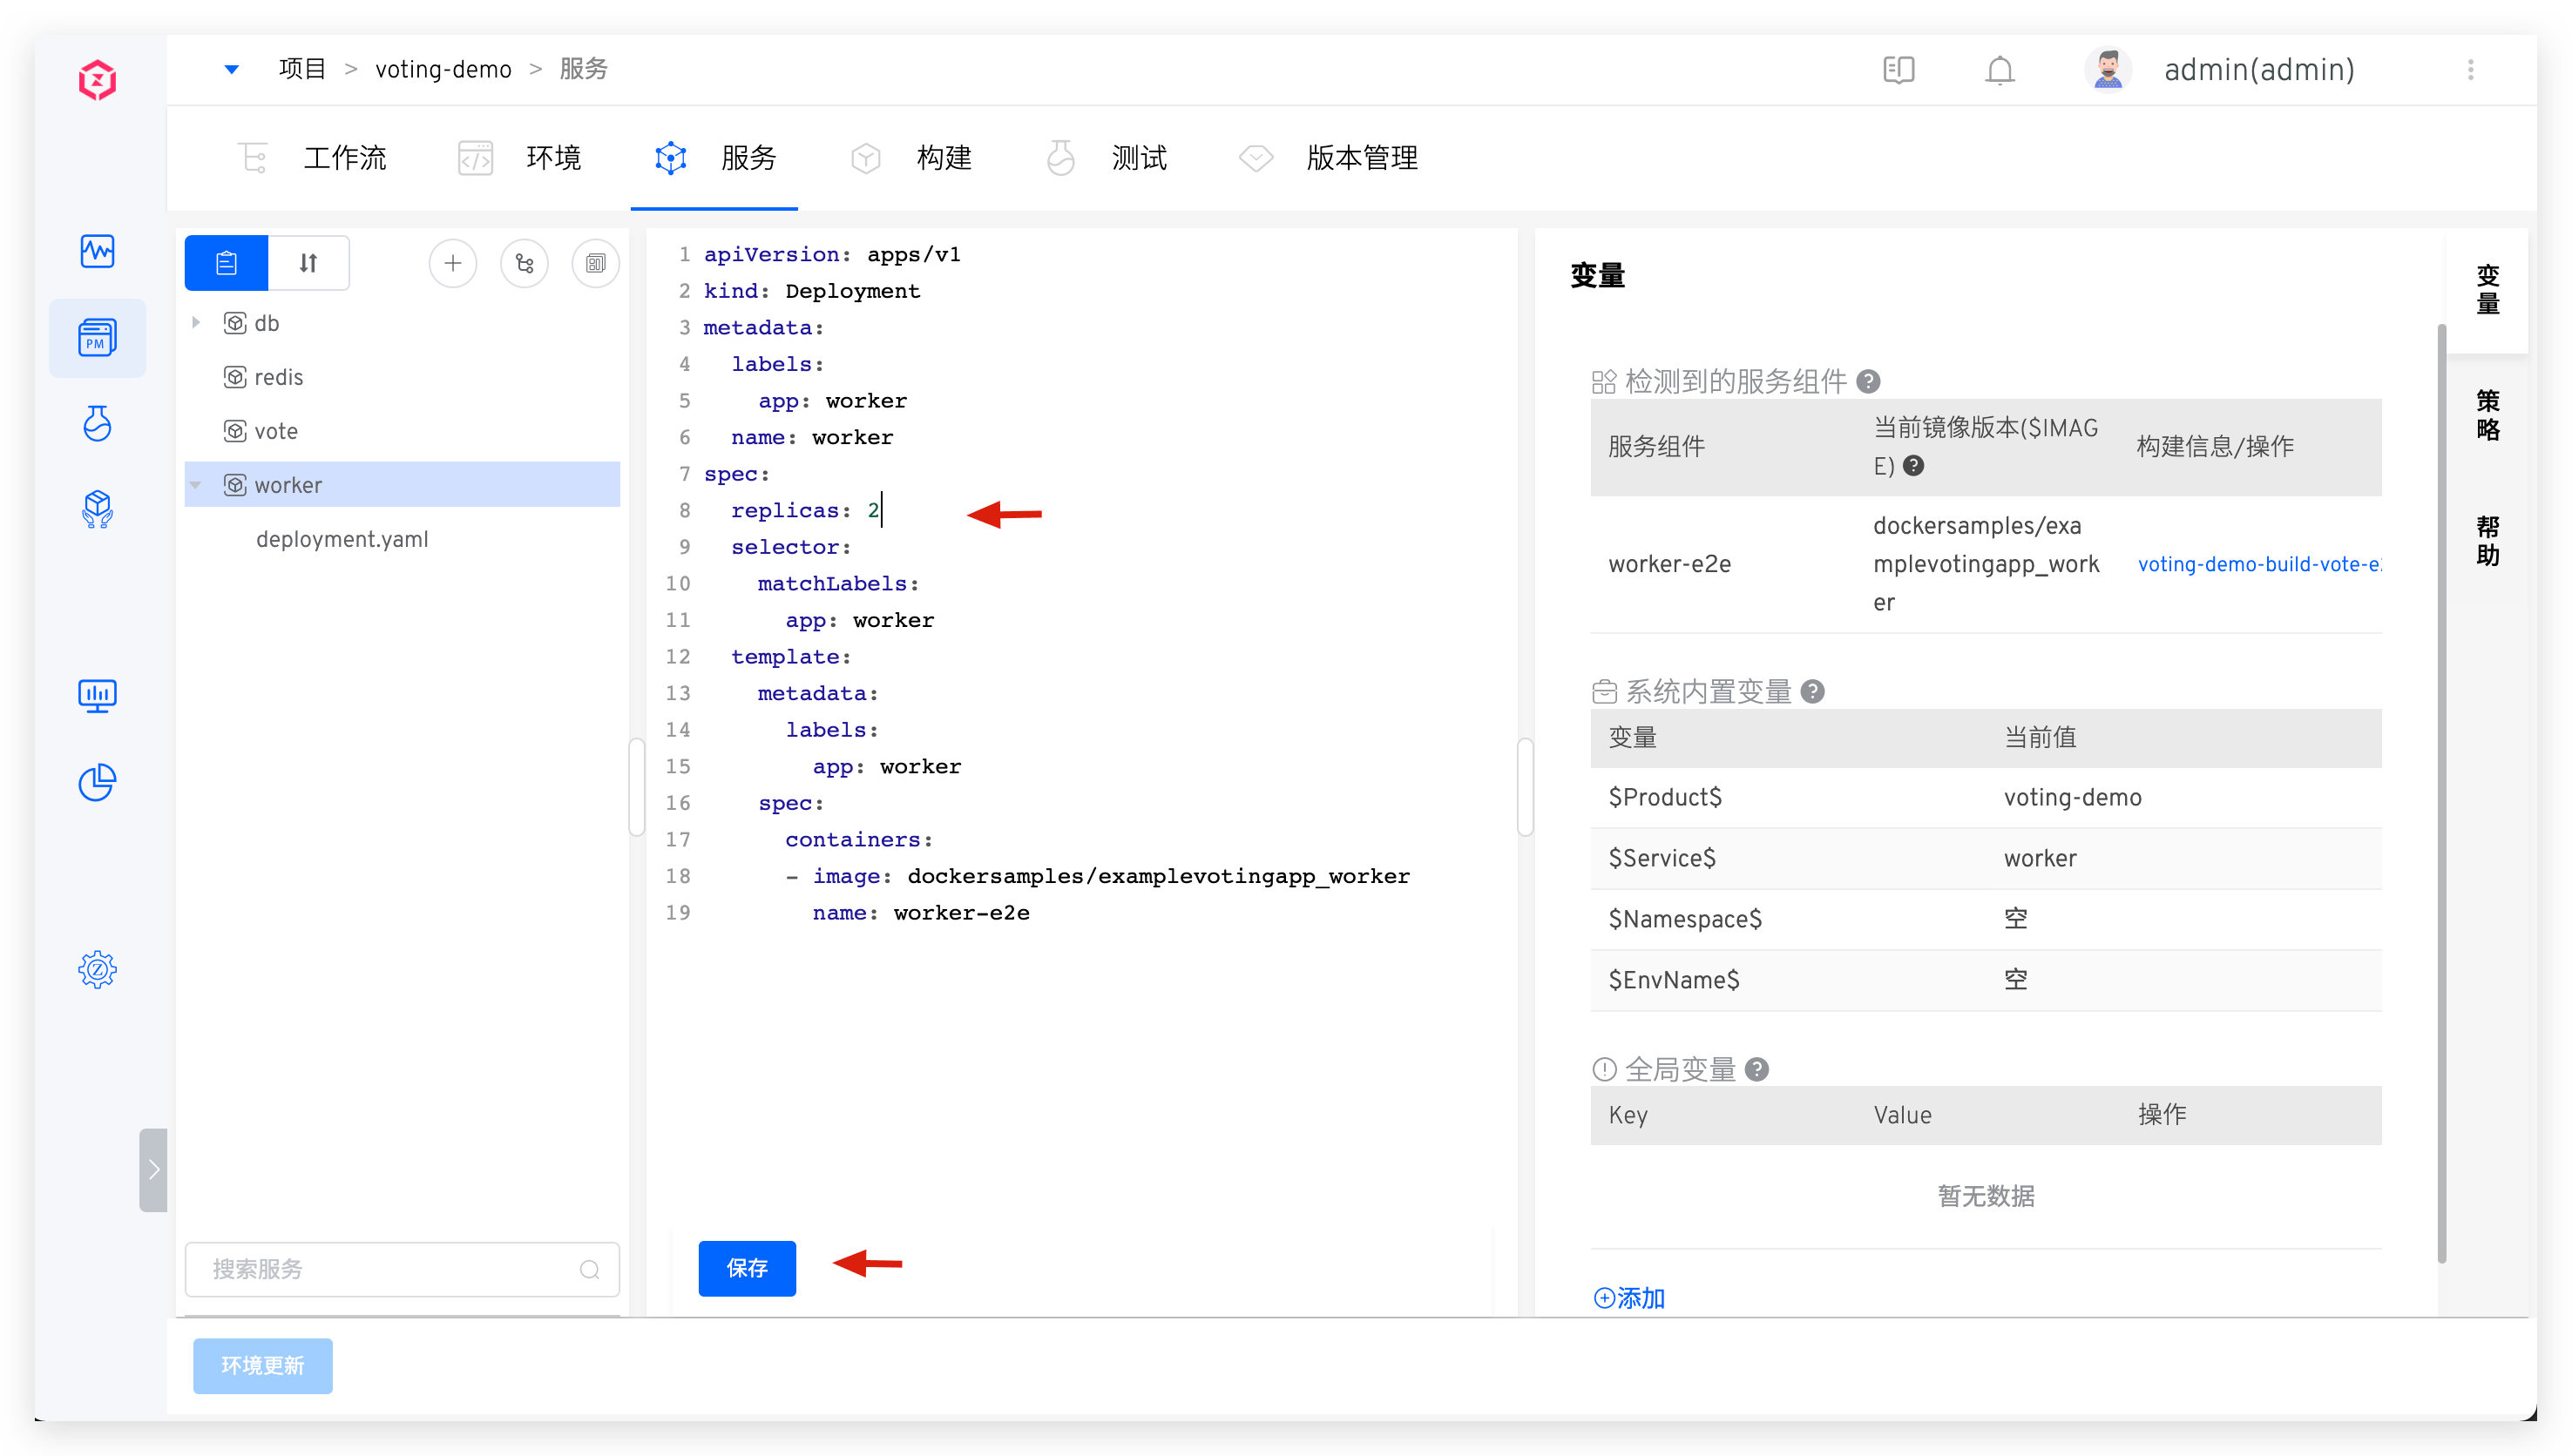
Task: Click the notification bell icon
Action: 1999,70
